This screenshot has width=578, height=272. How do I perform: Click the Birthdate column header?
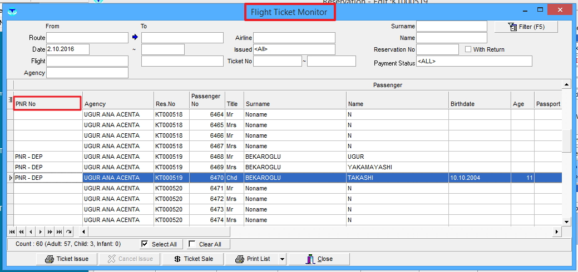479,104
